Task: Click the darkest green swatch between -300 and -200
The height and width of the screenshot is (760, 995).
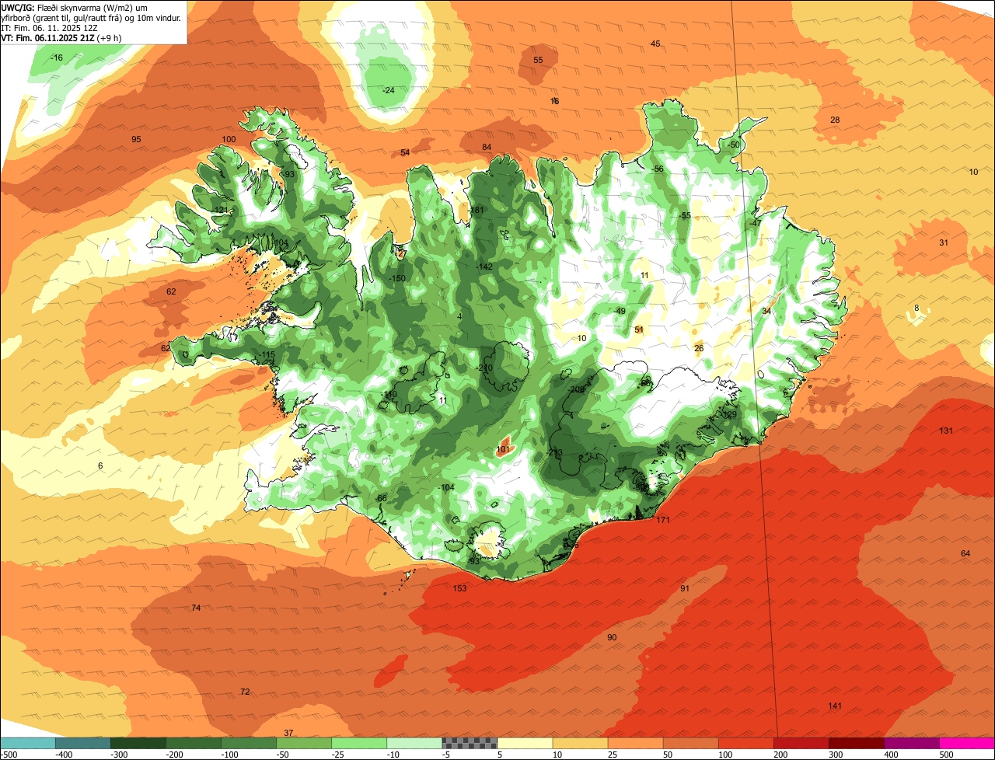Action: click(138, 743)
